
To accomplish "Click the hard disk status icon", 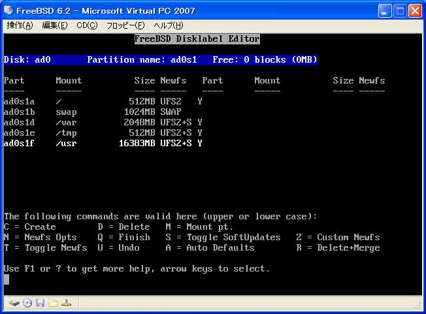I will pyautogui.click(x=14, y=303).
